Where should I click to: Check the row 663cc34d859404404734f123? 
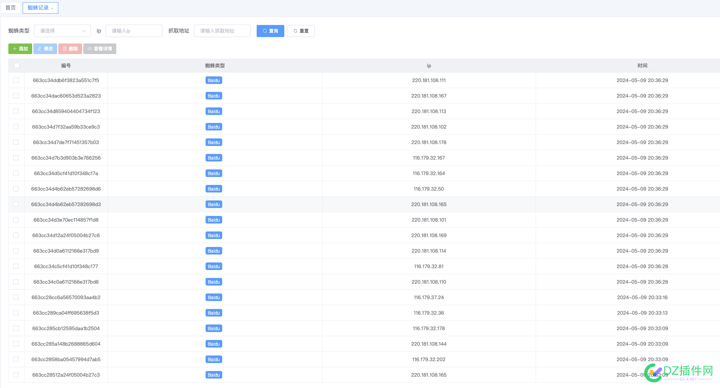(16, 111)
